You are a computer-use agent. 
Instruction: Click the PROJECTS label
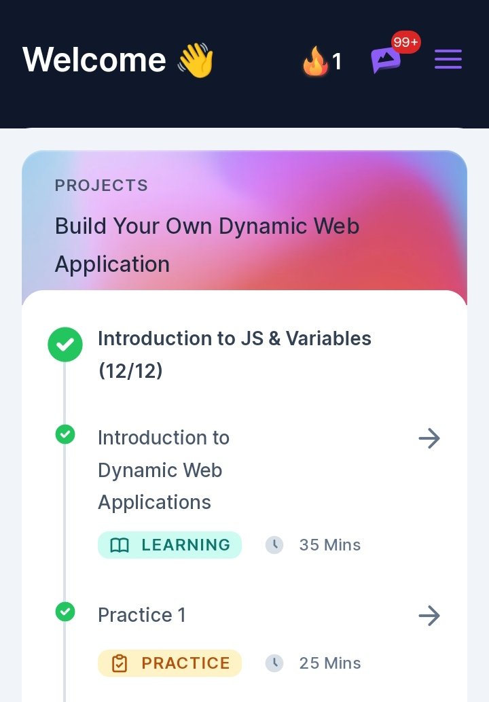[x=101, y=186]
